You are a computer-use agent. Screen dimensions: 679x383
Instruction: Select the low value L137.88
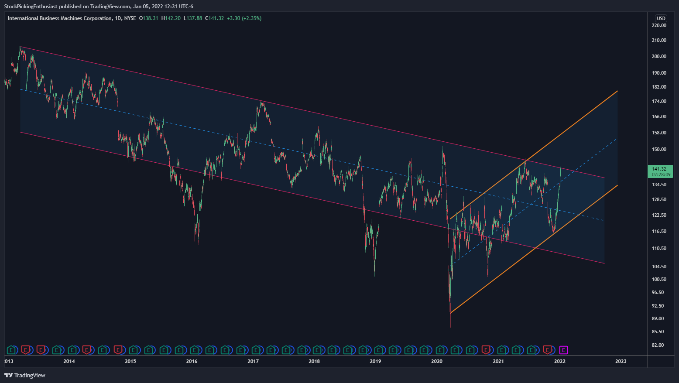(193, 18)
